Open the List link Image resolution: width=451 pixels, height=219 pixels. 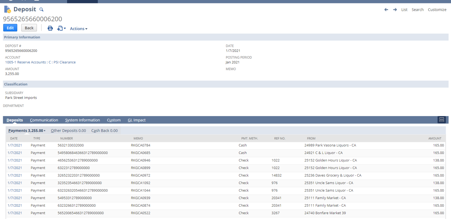click(x=404, y=10)
